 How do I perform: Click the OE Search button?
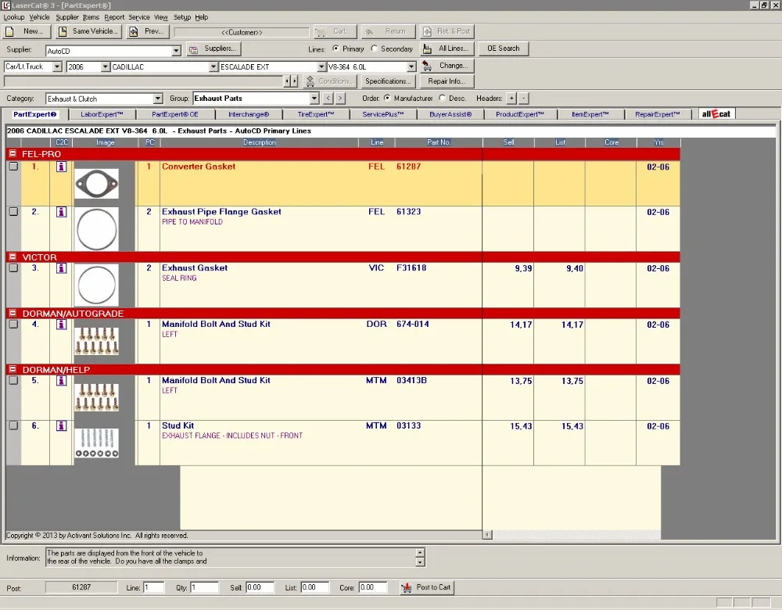(x=503, y=49)
